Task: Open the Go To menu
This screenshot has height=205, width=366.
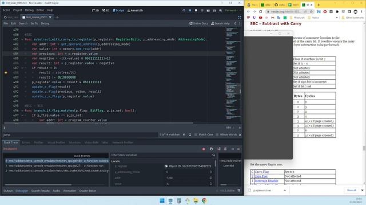Action: point(34,23)
